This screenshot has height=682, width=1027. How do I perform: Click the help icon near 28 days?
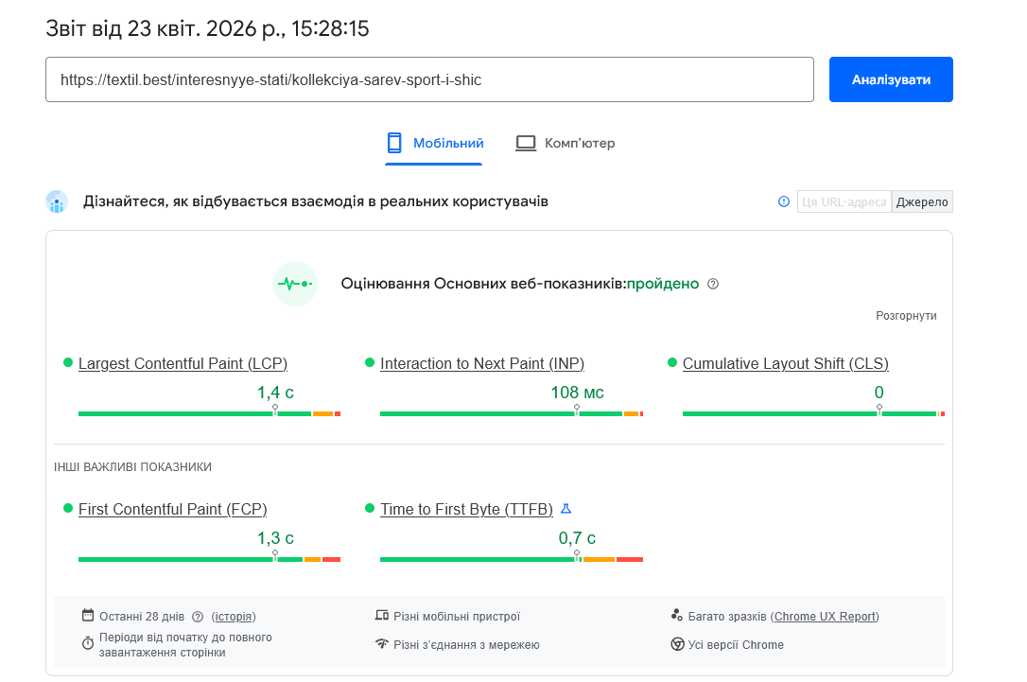click(198, 617)
